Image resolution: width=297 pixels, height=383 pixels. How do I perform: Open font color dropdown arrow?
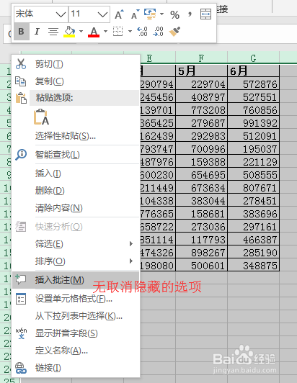coord(105,31)
